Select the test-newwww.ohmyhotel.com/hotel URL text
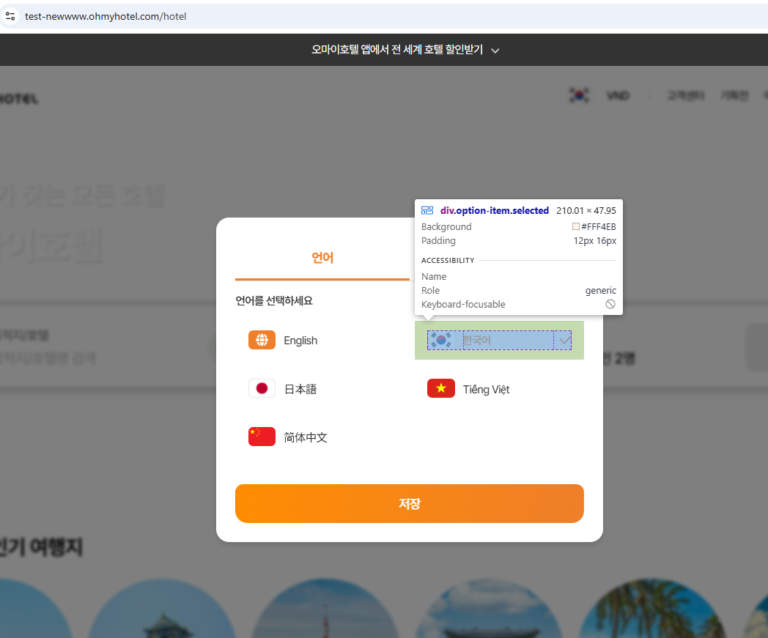This screenshot has width=768, height=638. coord(106,16)
